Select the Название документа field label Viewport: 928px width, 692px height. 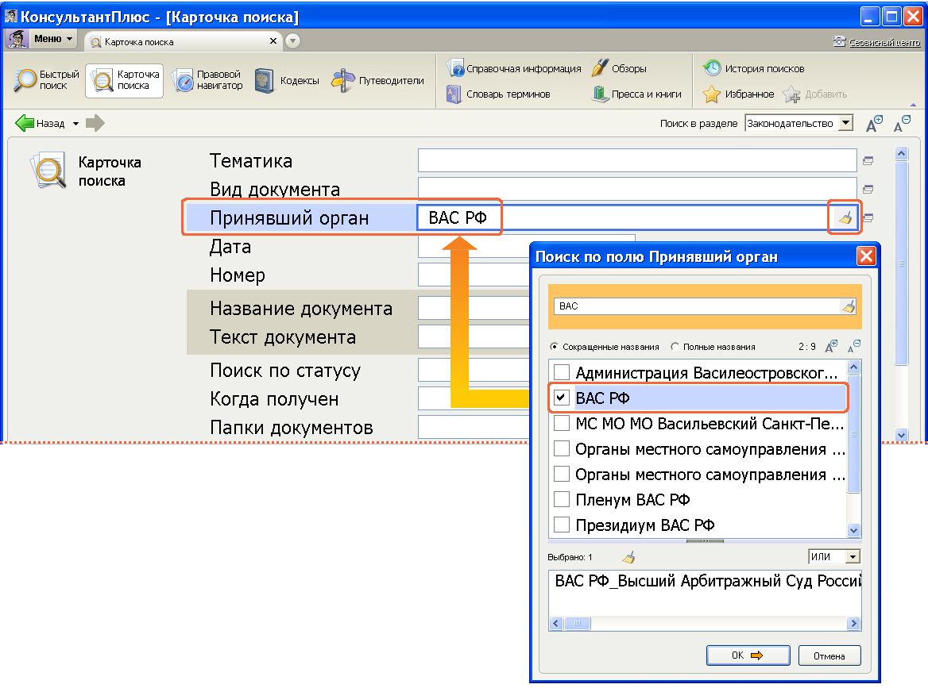point(301,308)
